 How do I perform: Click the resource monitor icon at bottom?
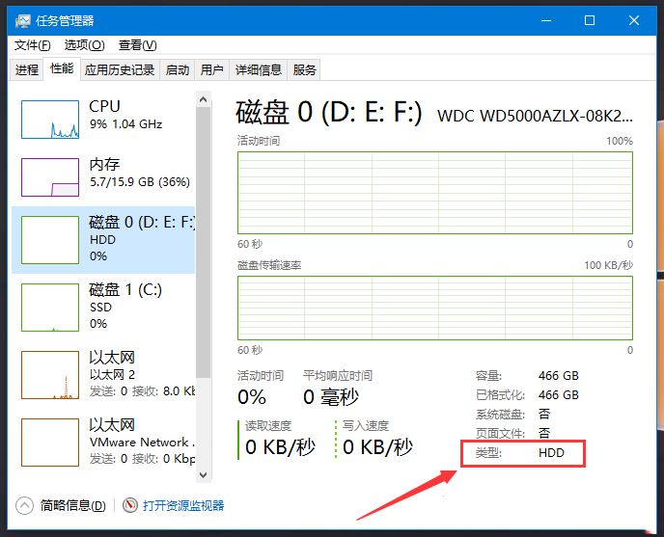tap(130, 505)
